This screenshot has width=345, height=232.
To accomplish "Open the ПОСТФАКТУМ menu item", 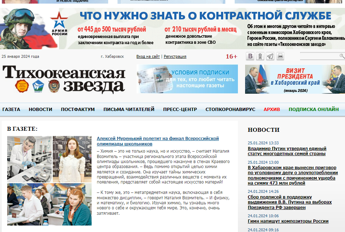I will [78, 109].
